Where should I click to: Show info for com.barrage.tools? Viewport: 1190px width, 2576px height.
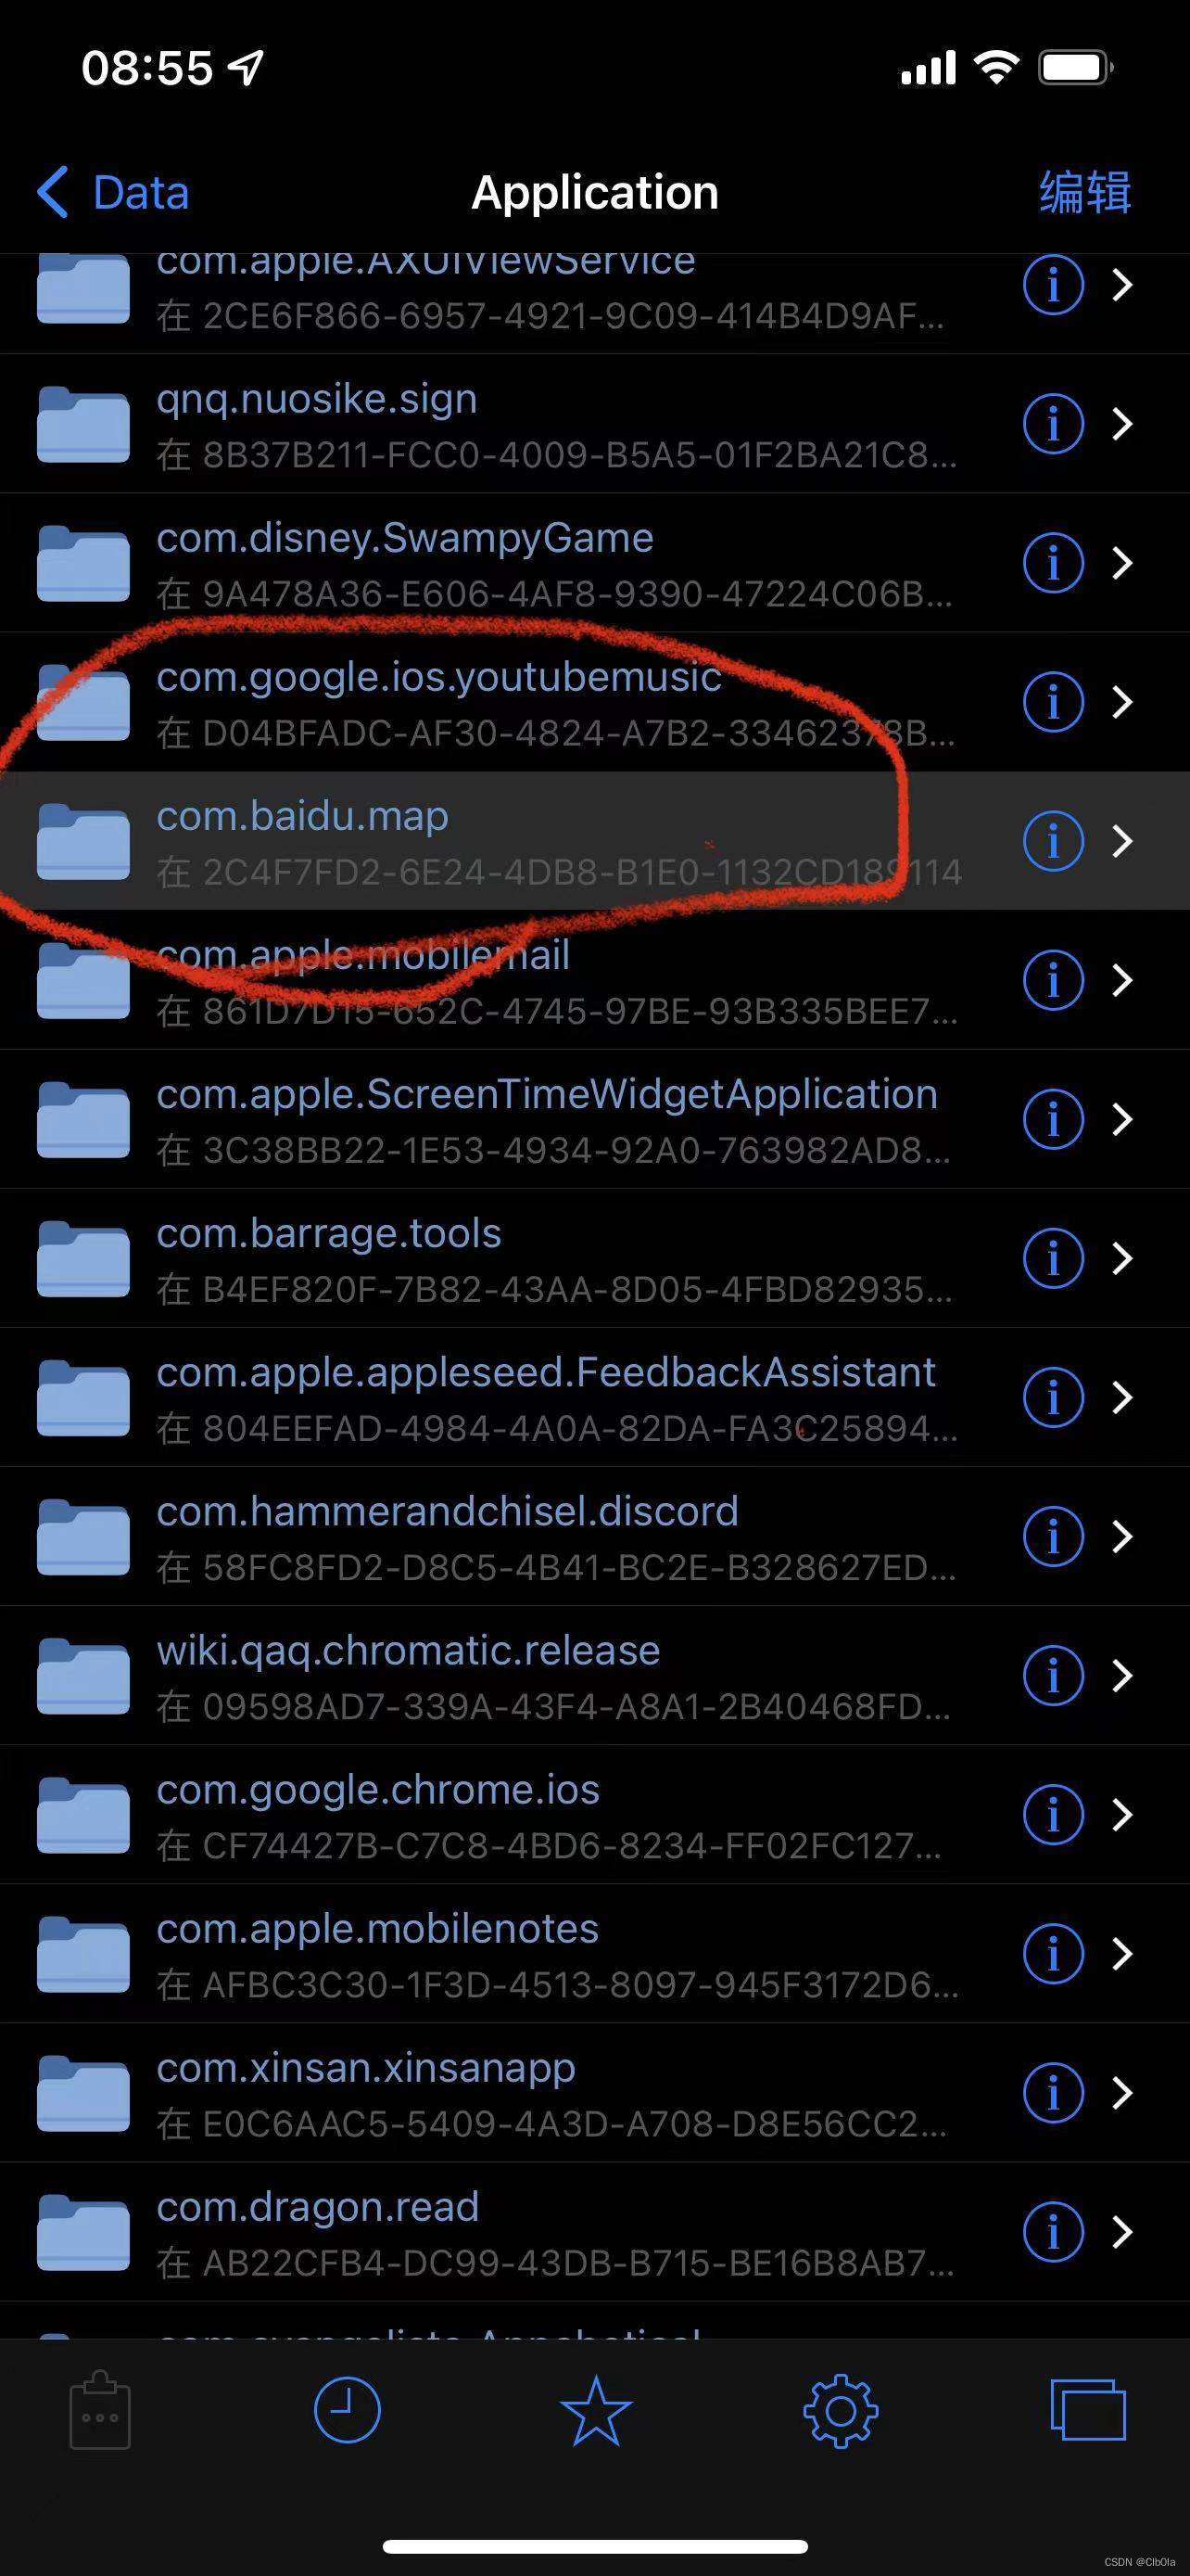click(x=1053, y=1258)
